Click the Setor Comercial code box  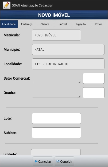(x=94, y=78)
